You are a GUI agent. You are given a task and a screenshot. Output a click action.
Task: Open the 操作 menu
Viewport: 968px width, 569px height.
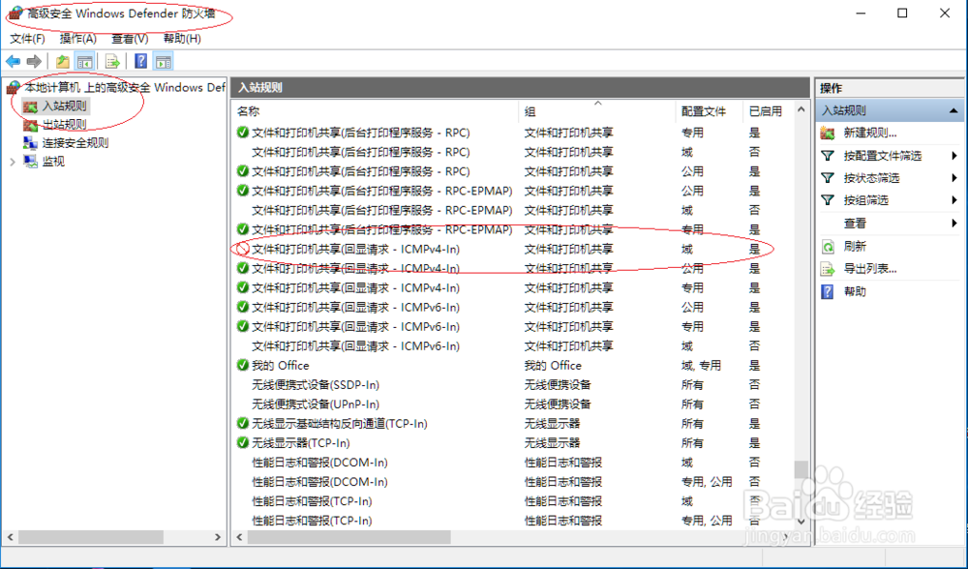tap(76, 39)
